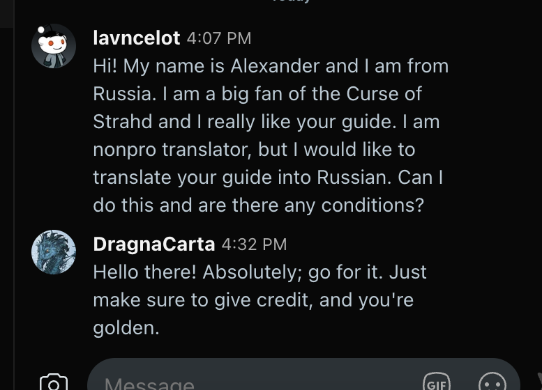Click the 4:32 PM timestamp
The width and height of the screenshot is (542, 390).
(254, 244)
